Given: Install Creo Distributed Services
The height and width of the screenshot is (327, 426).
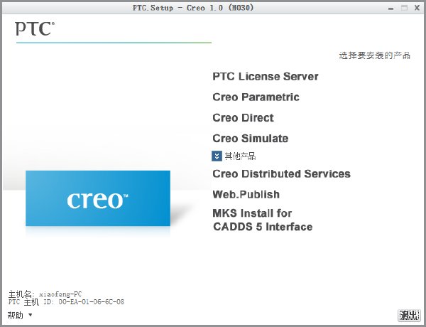Looking at the screenshot, I should click(281, 174).
